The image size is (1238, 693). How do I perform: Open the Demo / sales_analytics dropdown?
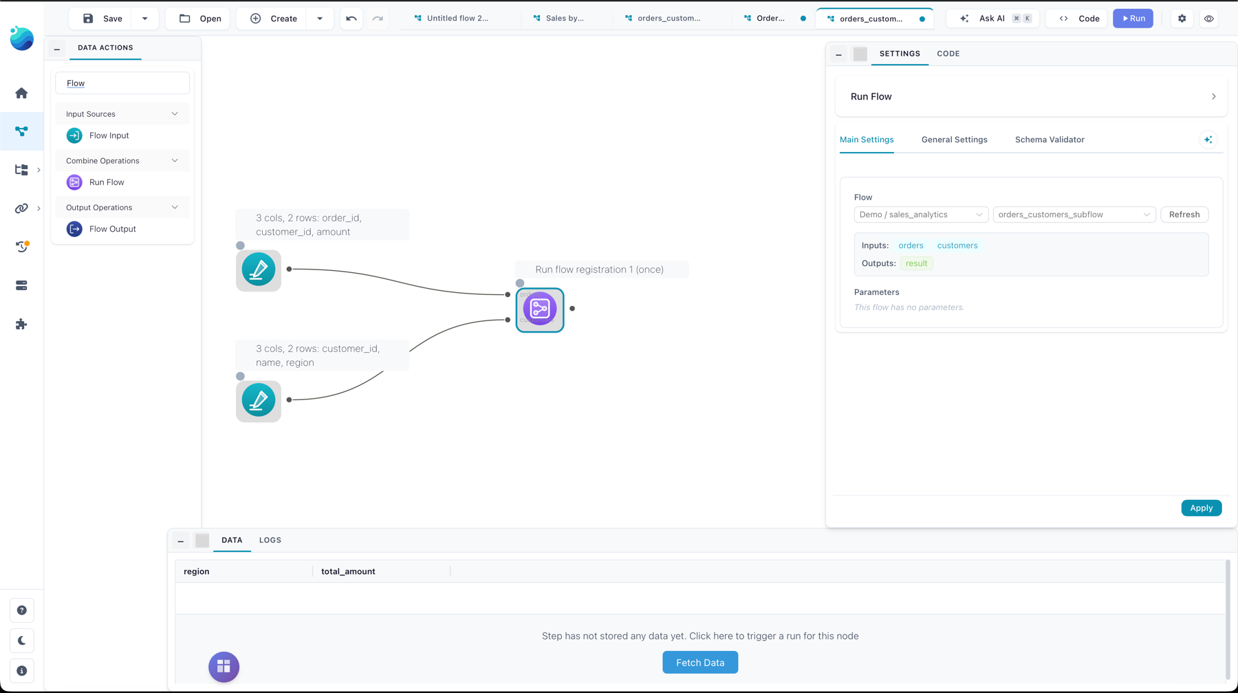[921, 214]
